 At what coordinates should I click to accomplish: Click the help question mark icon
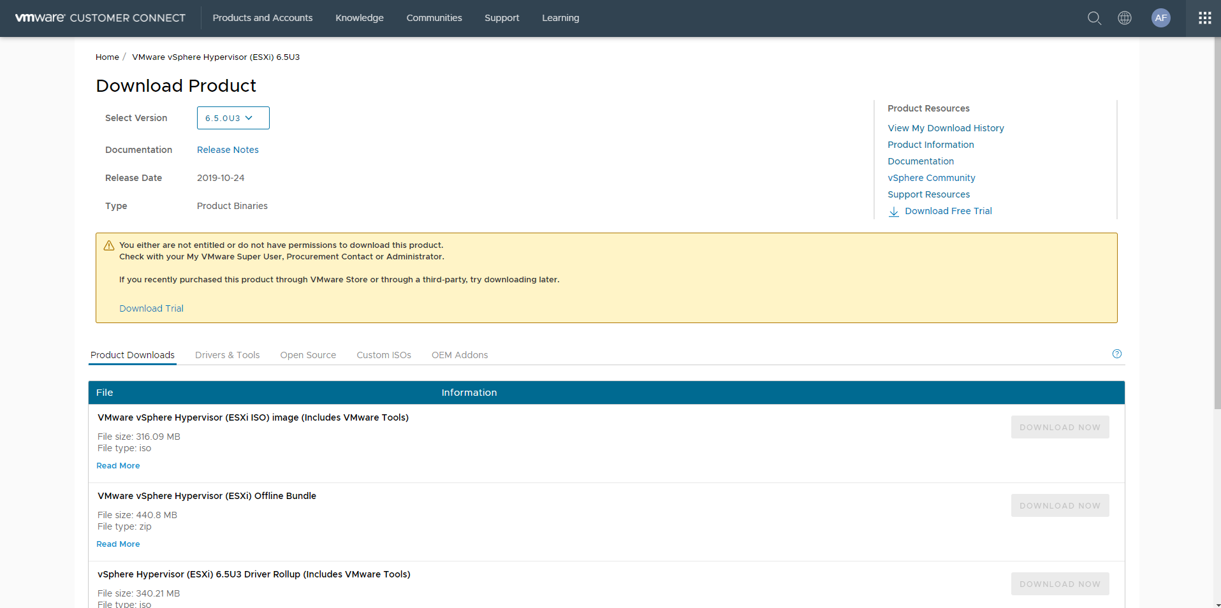1117,354
